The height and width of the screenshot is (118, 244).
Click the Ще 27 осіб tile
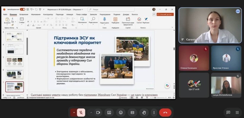click(194, 85)
